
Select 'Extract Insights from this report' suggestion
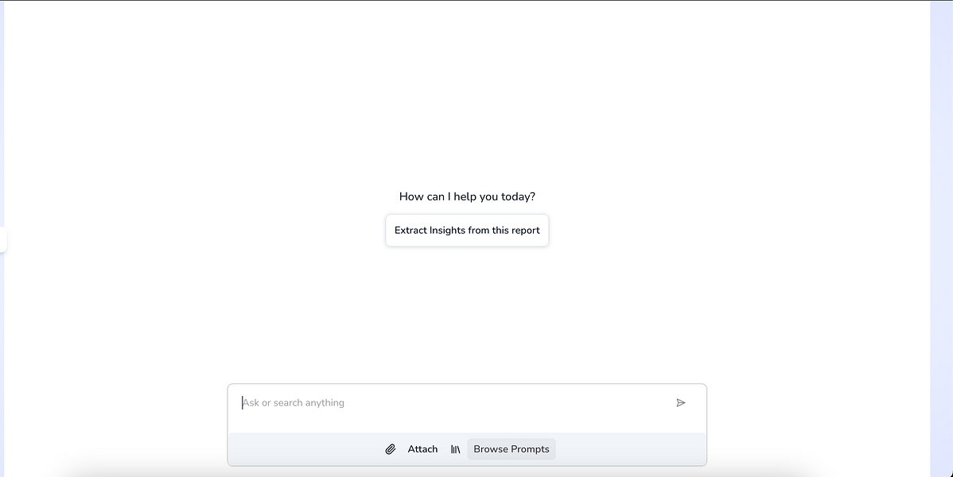(467, 231)
